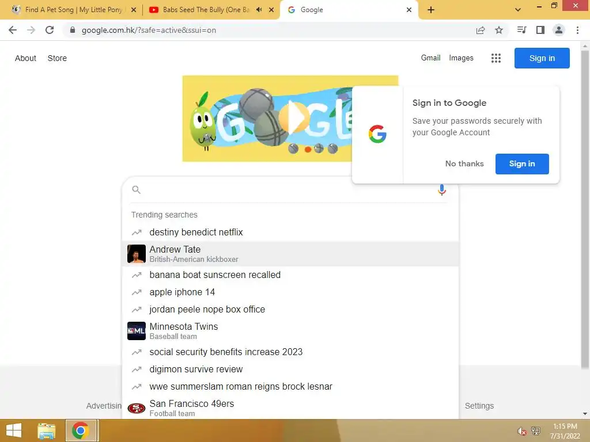Open the network tray icon
590x442 pixels.
click(x=536, y=430)
